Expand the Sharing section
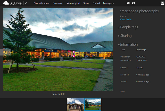 [x=126, y=36]
